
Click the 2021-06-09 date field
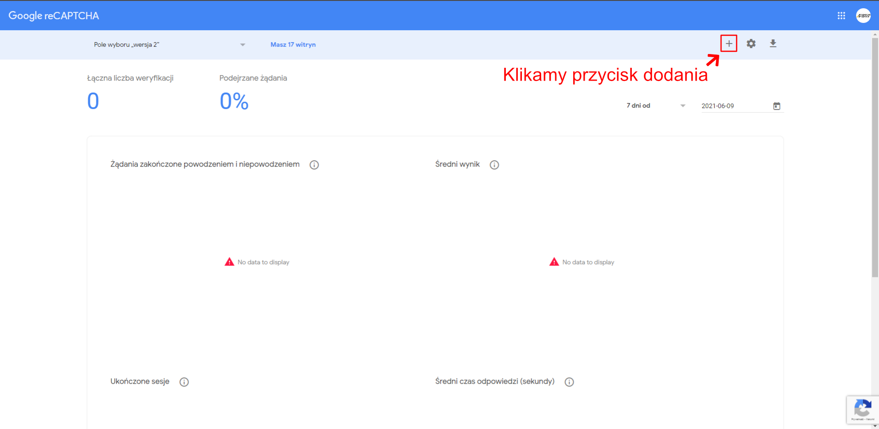[x=732, y=106]
